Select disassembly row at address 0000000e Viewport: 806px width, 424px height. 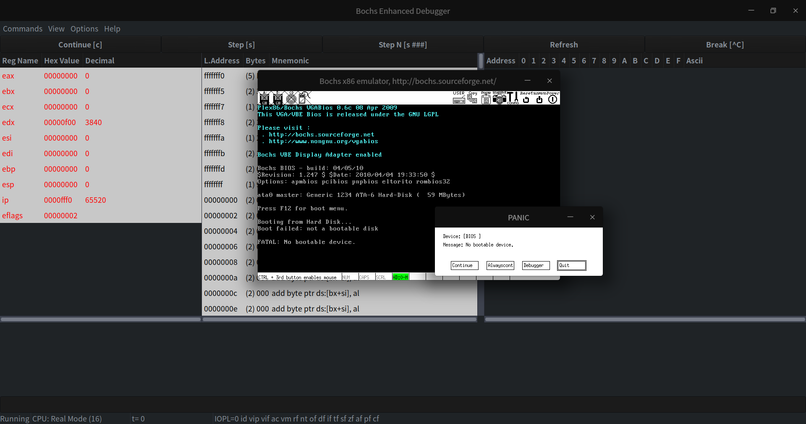click(340, 309)
